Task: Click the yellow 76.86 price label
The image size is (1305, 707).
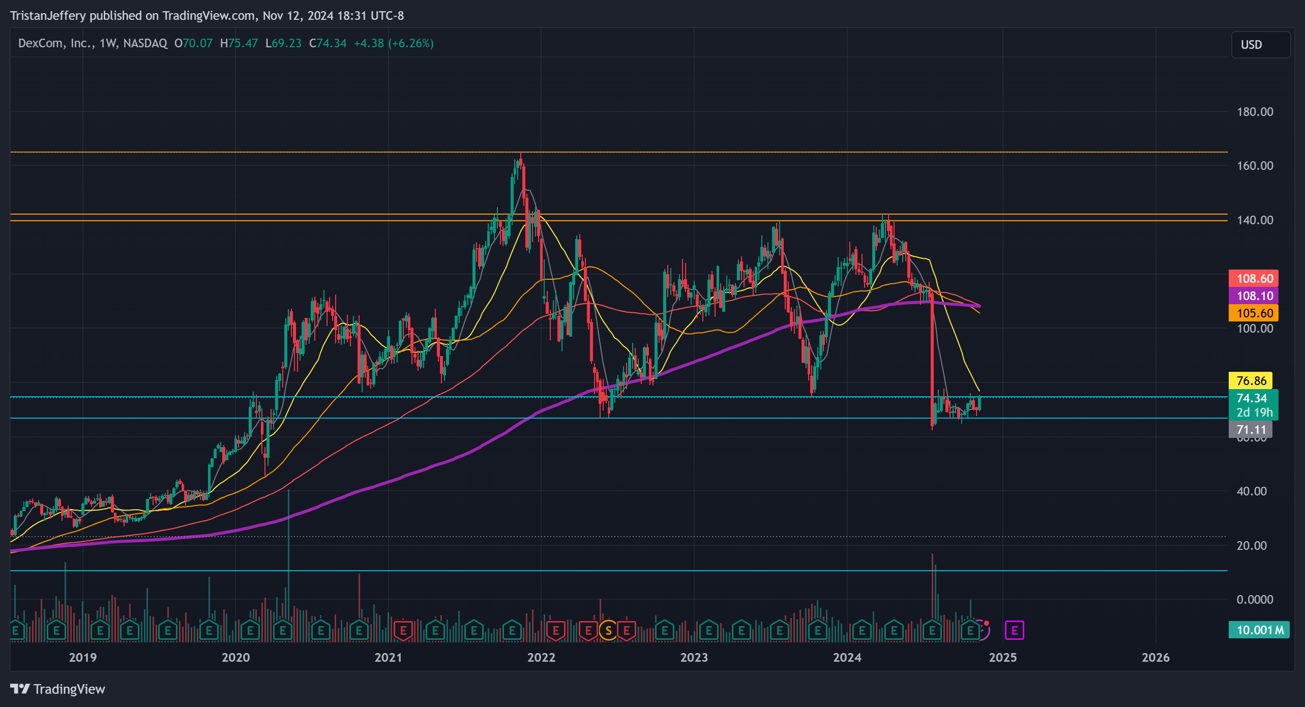Action: (x=1251, y=381)
